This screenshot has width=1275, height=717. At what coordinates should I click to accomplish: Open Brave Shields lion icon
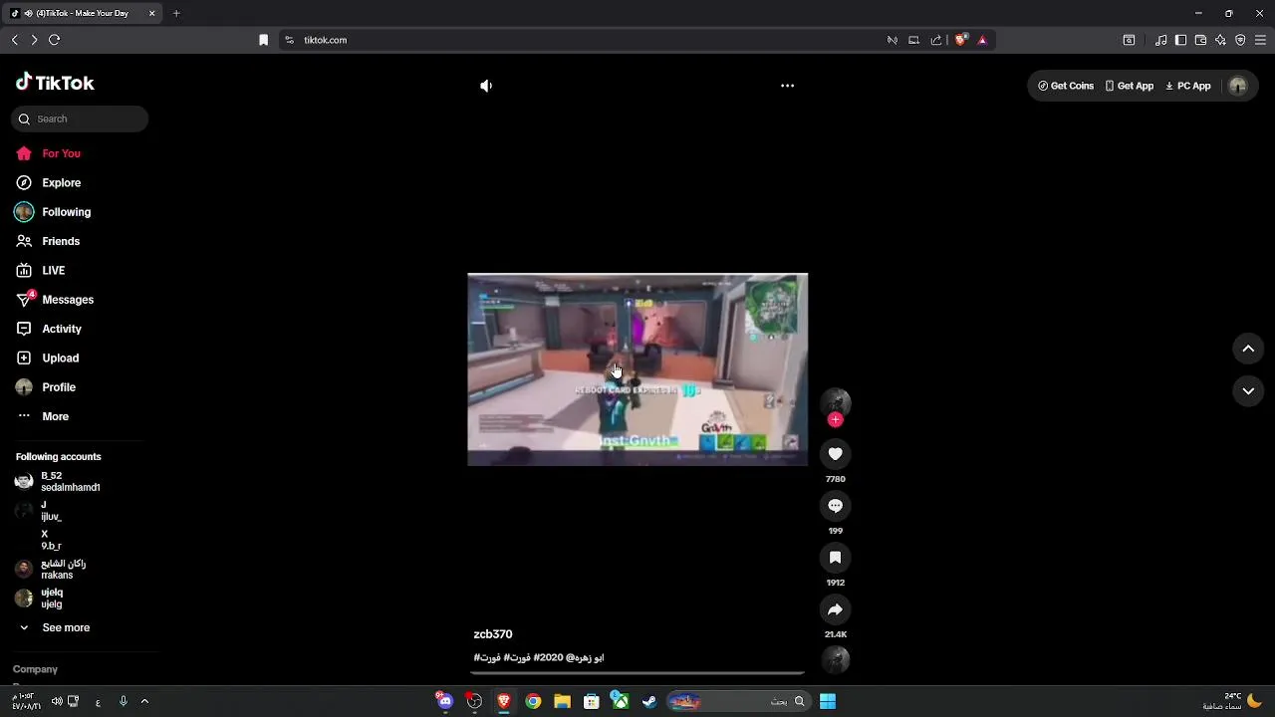click(960, 40)
